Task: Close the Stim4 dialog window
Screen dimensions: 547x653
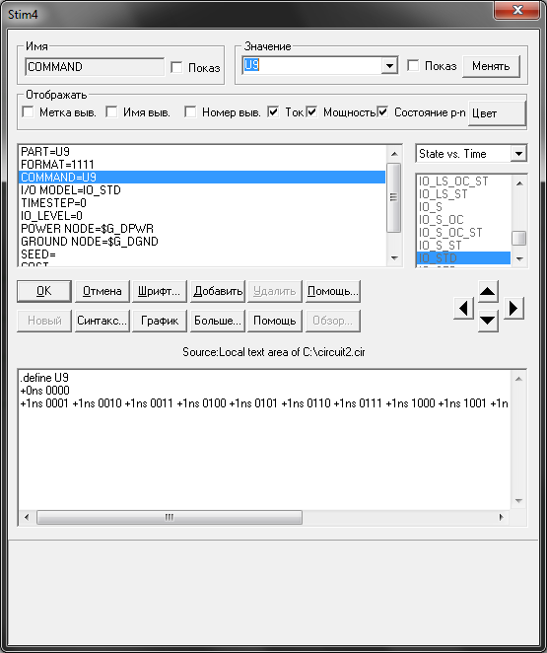Action: pos(517,10)
